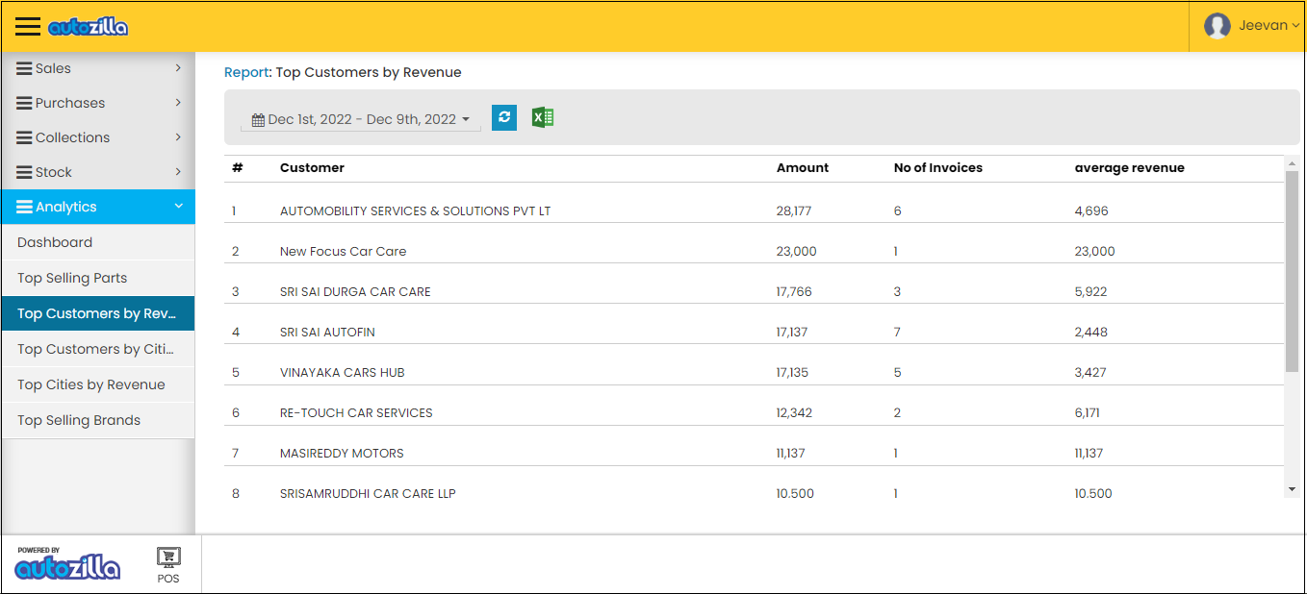
Task: Click the table scrollbar up arrow
Action: (1292, 163)
